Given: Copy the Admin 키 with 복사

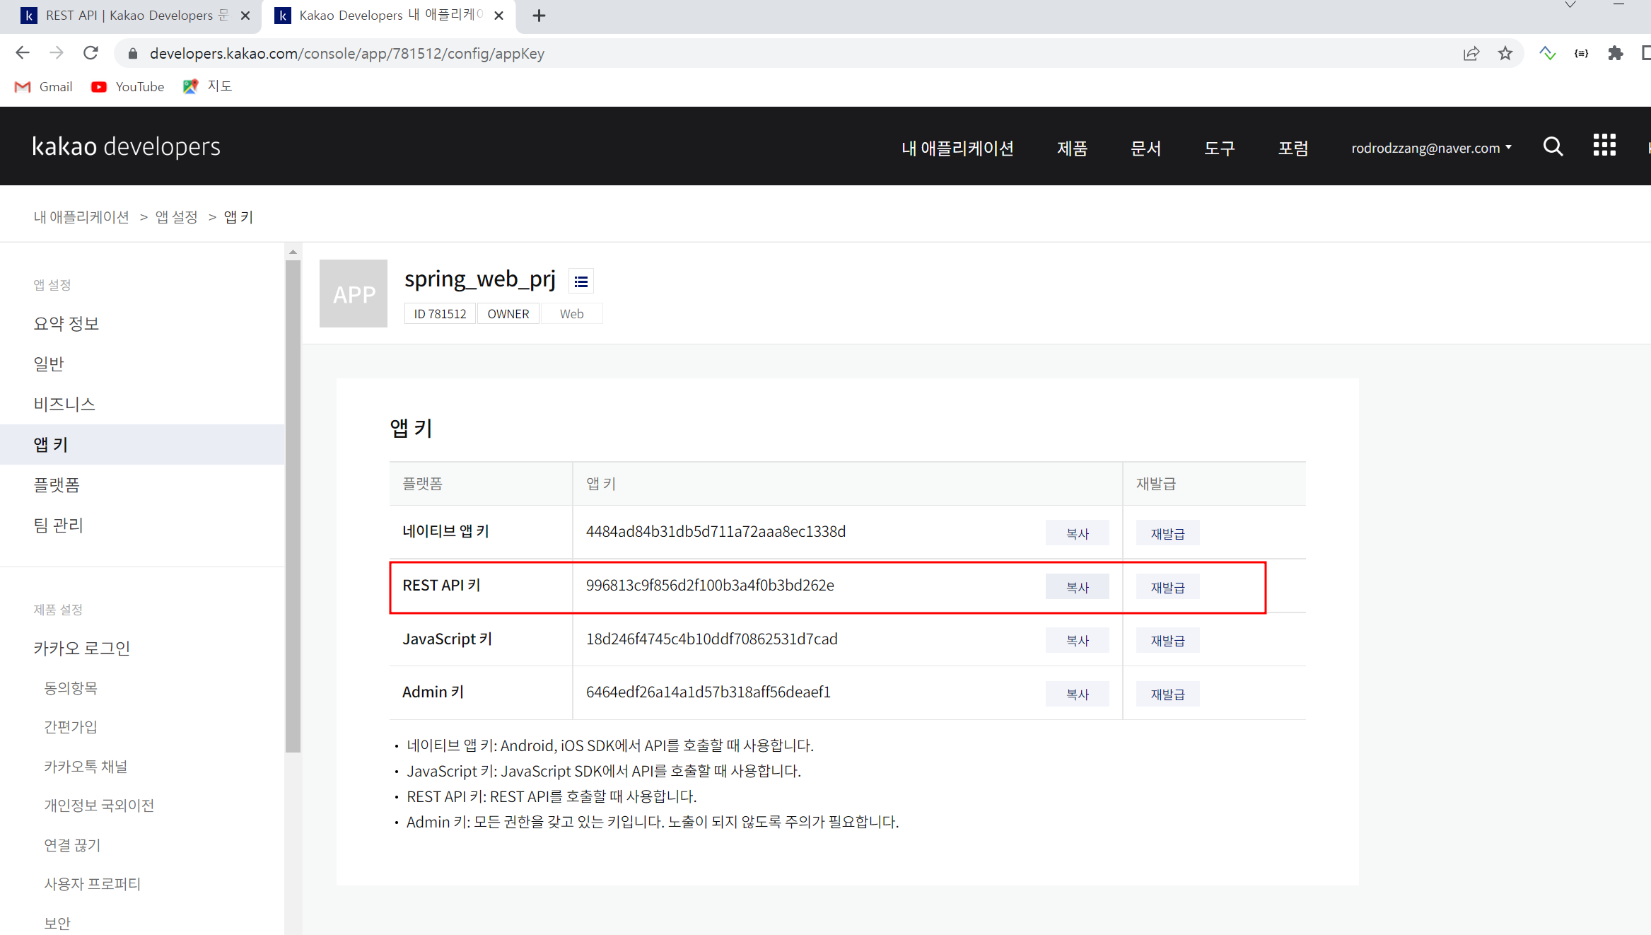Looking at the screenshot, I should pyautogui.click(x=1077, y=694).
